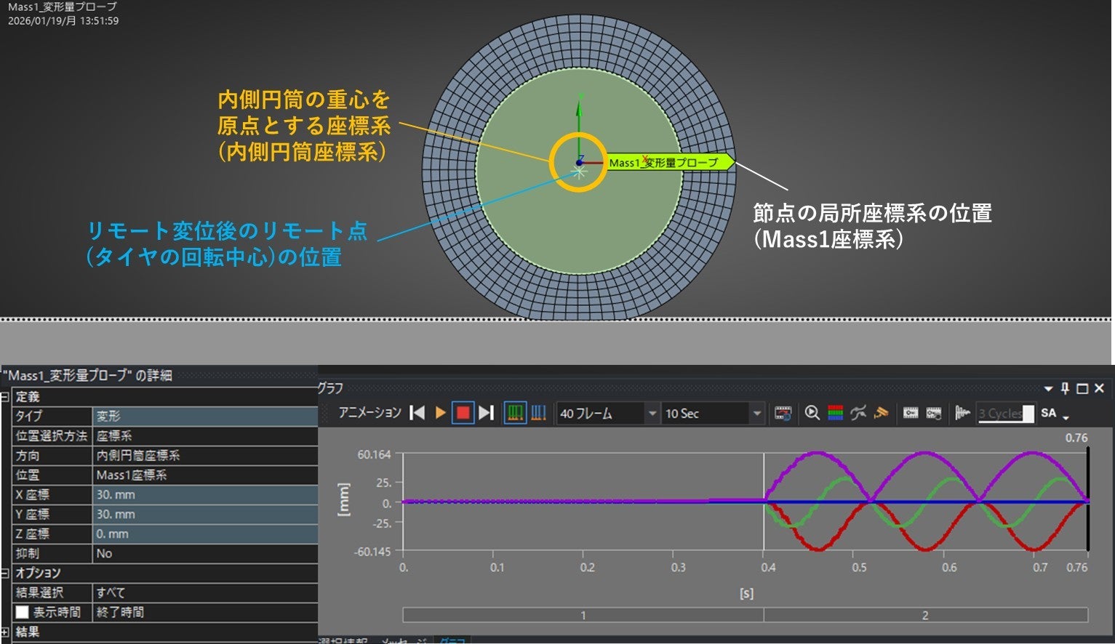Image resolution: width=1115 pixels, height=644 pixels.
Task: Click the 抑制 property label
Action: pyautogui.click(x=28, y=553)
